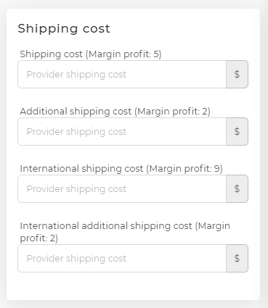
Task: Focus the Shipping cost provider input field
Action: point(122,74)
